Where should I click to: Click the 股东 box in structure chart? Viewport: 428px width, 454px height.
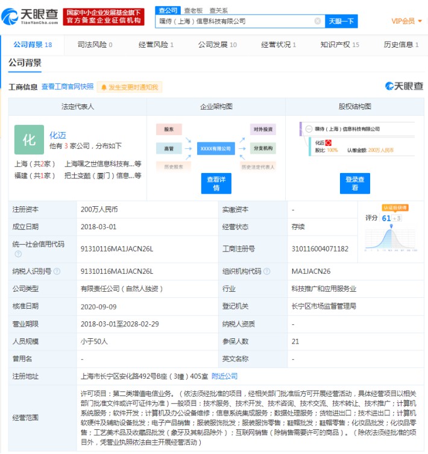point(169,129)
